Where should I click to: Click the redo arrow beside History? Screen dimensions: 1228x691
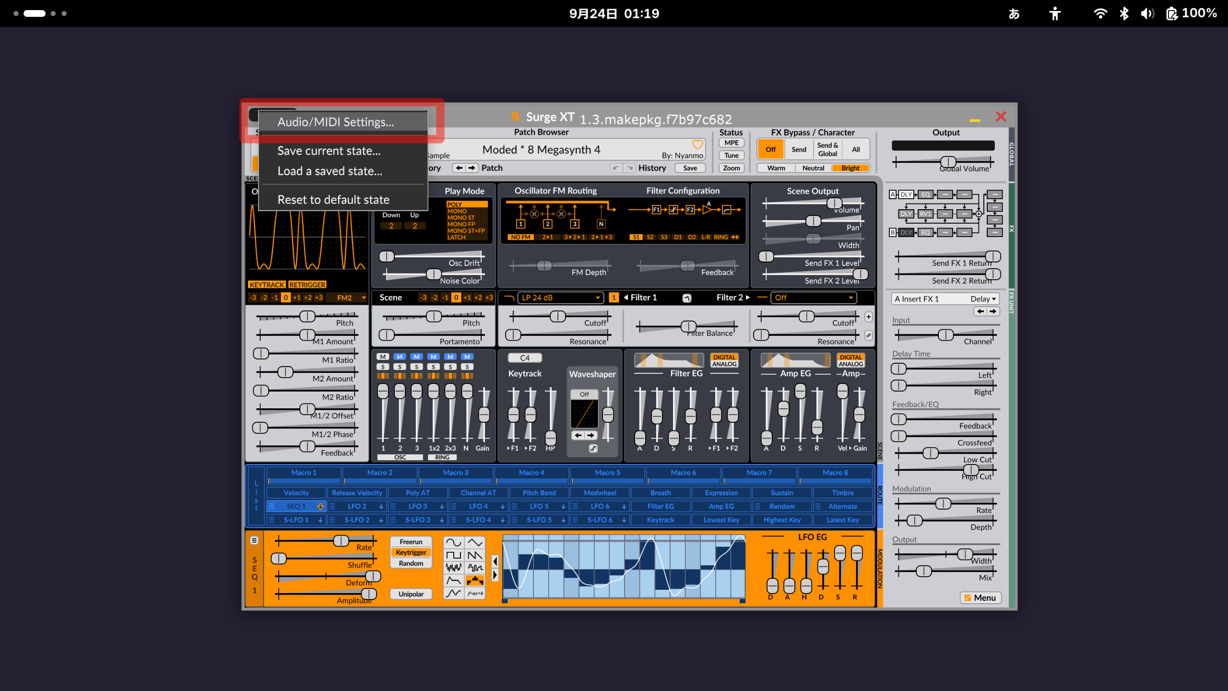(629, 168)
